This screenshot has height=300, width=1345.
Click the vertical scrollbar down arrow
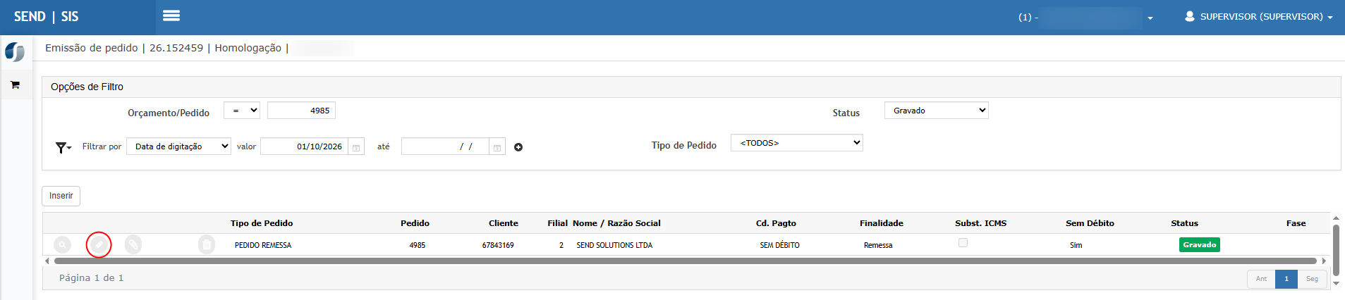pos(1336,283)
